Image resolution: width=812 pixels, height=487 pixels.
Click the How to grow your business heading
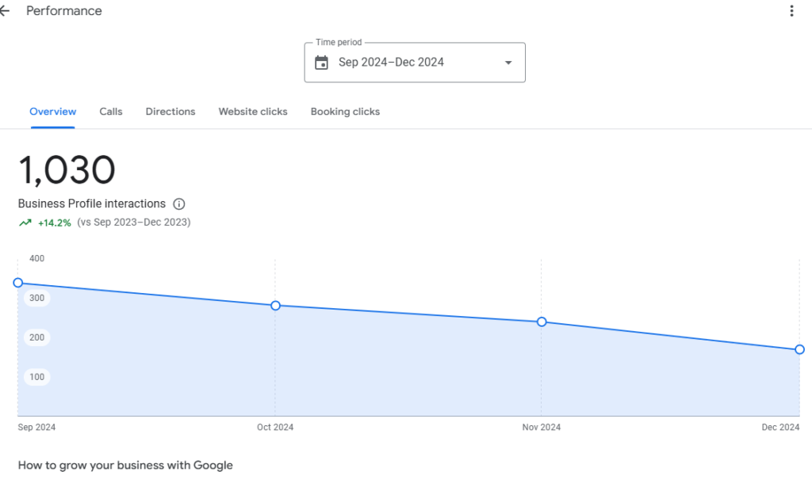click(x=125, y=466)
